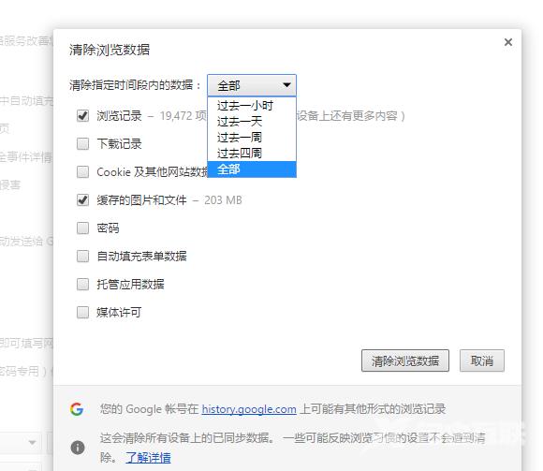Pick 过去一周 in the dropdown list
This screenshot has height=471, width=543.
tap(252, 137)
